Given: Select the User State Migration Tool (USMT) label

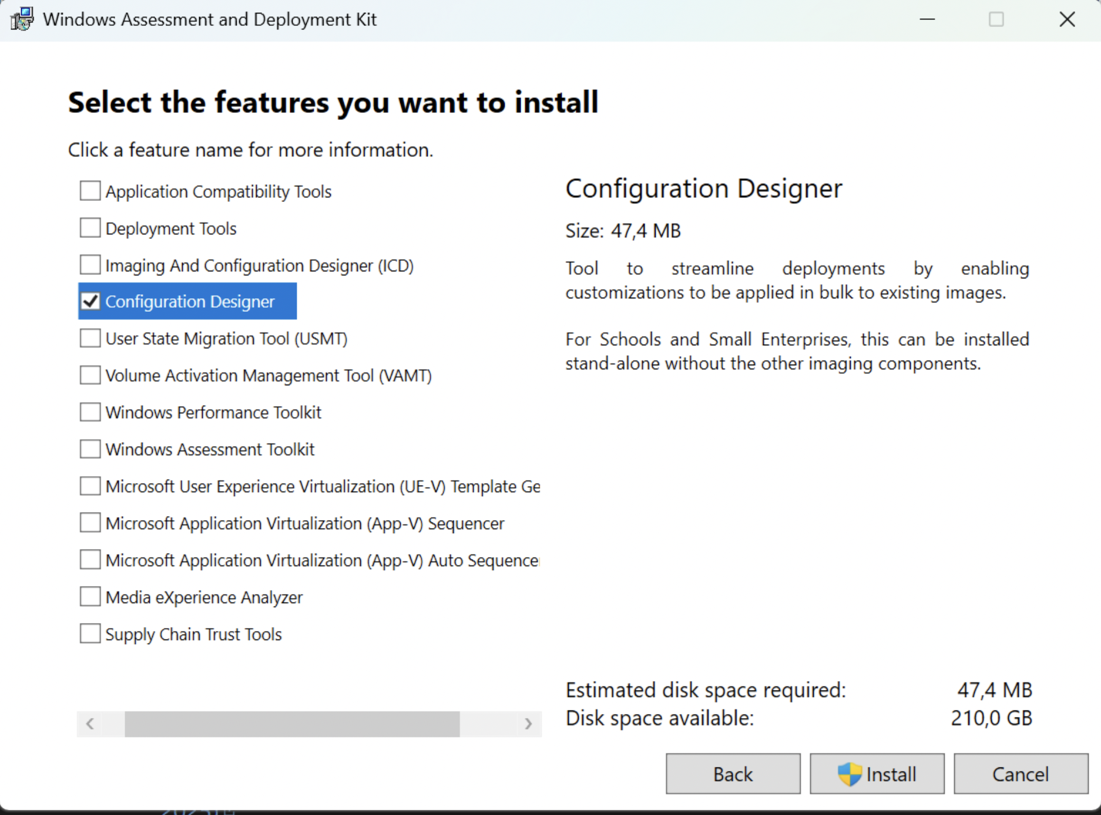Looking at the screenshot, I should [226, 339].
